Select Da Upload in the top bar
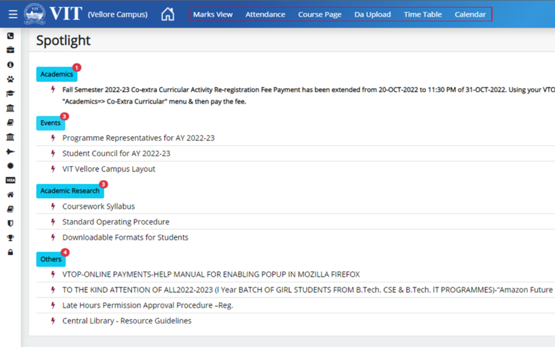This screenshot has width=555, height=347. tap(372, 14)
